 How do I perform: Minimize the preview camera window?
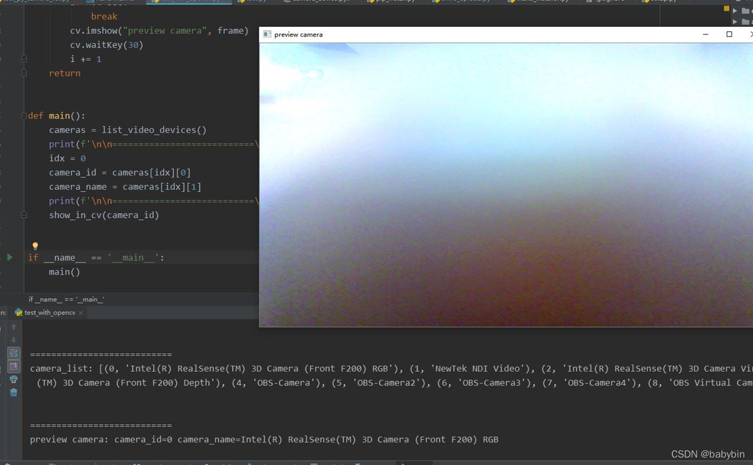click(706, 34)
